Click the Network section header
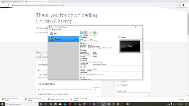 pyautogui.click(x=85, y=73)
